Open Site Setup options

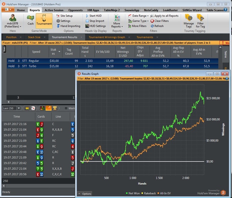pyautogui.click(x=65, y=16)
